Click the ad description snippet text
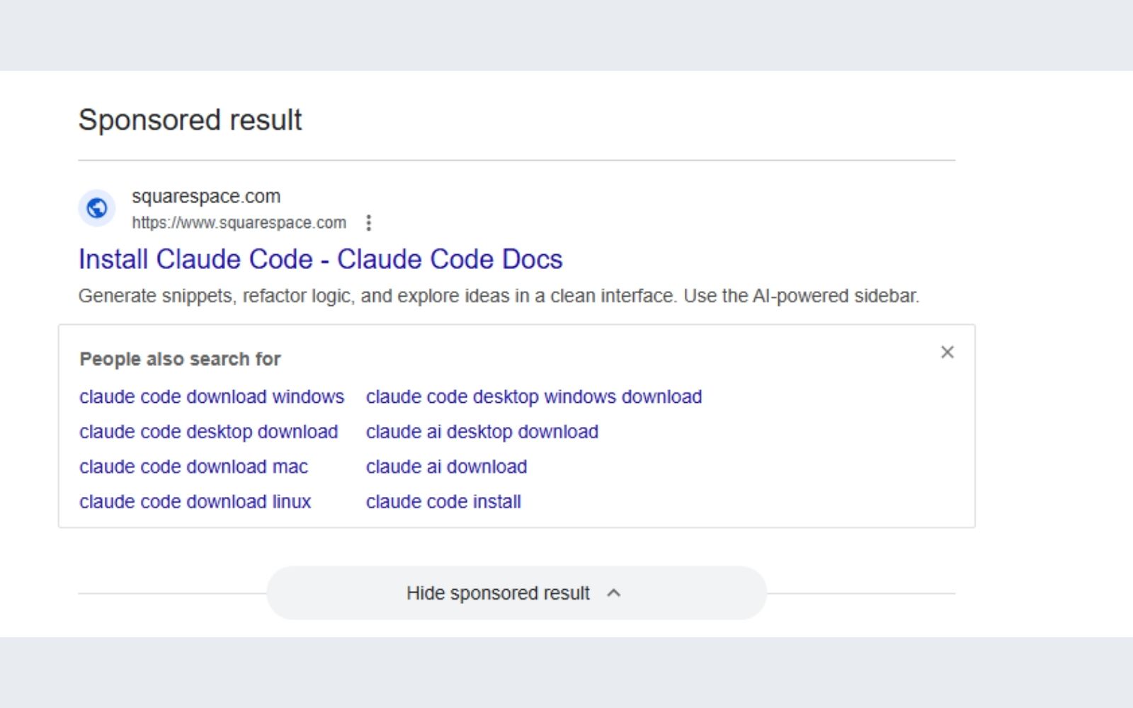 click(x=499, y=296)
